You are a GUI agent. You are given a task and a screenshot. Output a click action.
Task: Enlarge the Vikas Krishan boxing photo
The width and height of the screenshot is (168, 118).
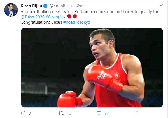pos(92,67)
